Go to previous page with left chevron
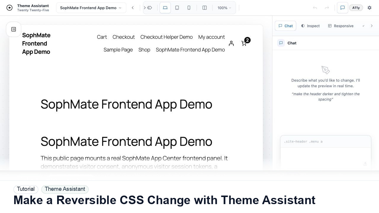The width and height of the screenshot is (379, 213). click(133, 8)
